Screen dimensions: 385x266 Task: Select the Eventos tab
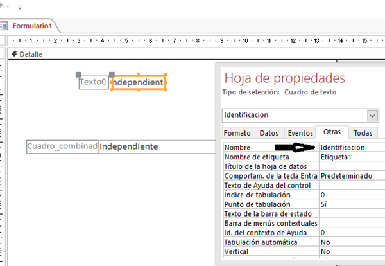(300, 133)
